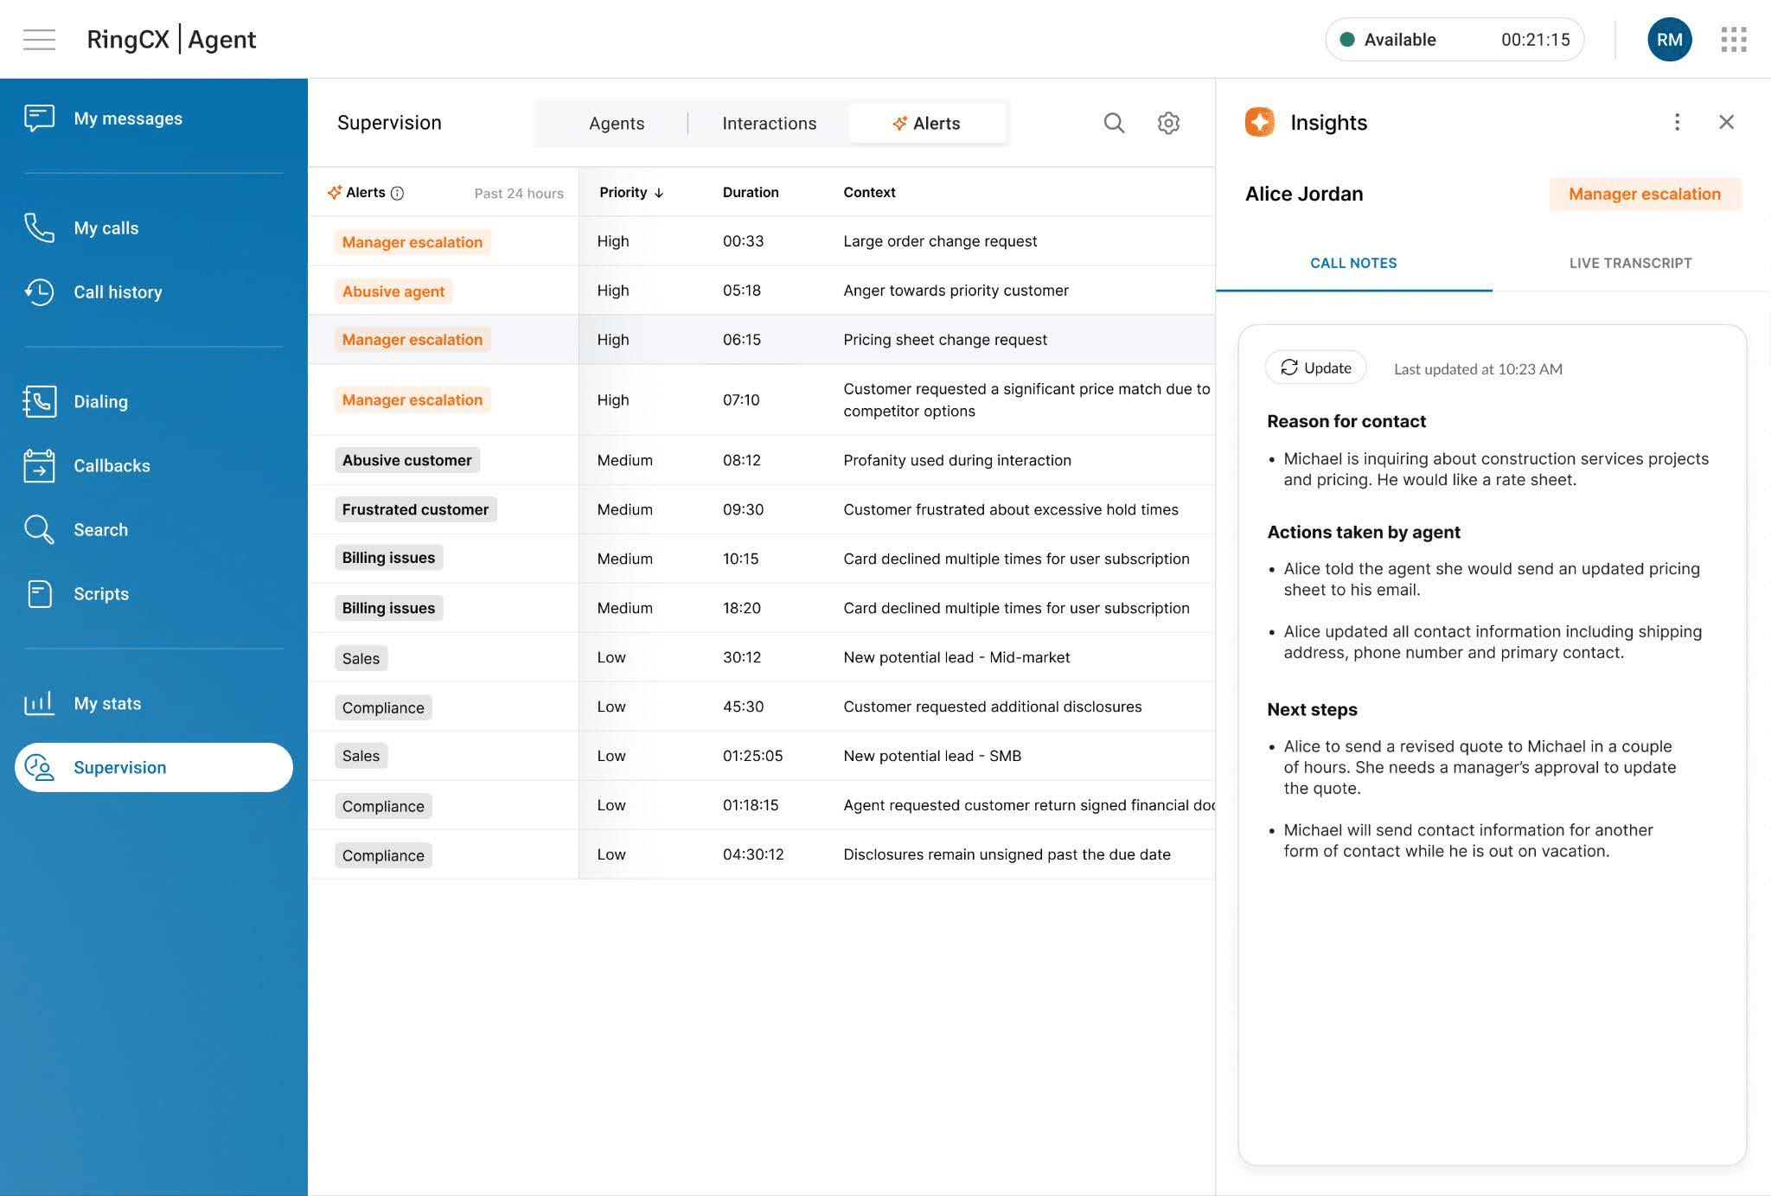The height and width of the screenshot is (1196, 1771).
Task: Click the My messages sidebar icon
Action: [40, 118]
